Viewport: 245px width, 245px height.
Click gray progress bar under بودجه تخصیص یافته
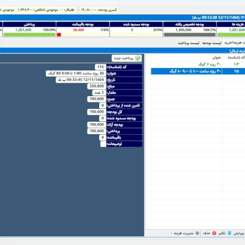coord(190,35)
